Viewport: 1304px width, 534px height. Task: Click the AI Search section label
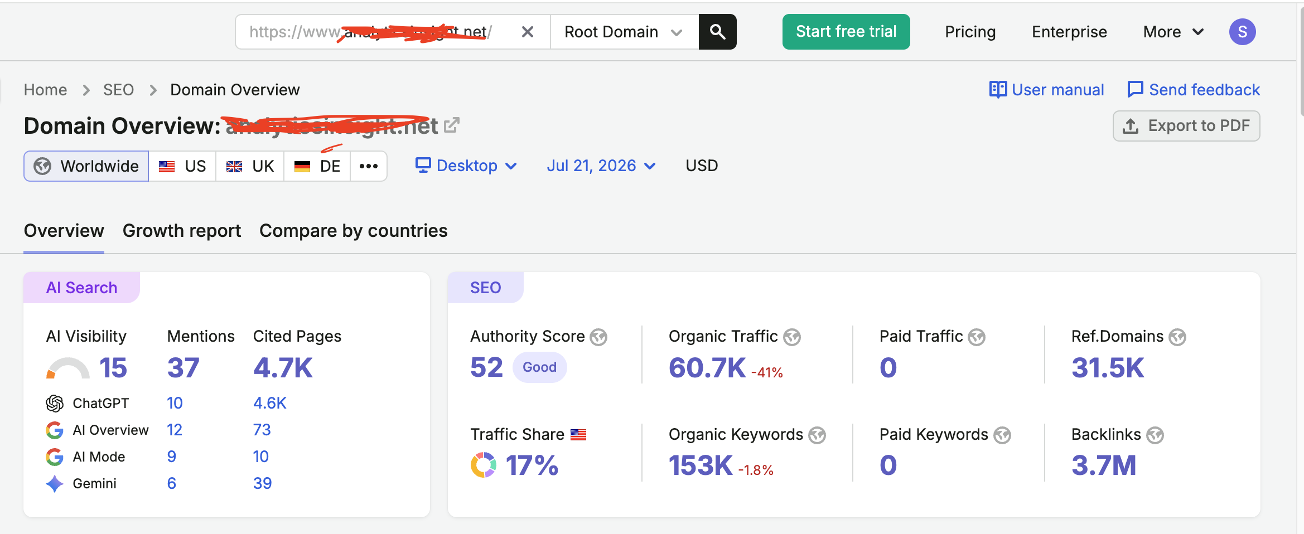(81, 288)
